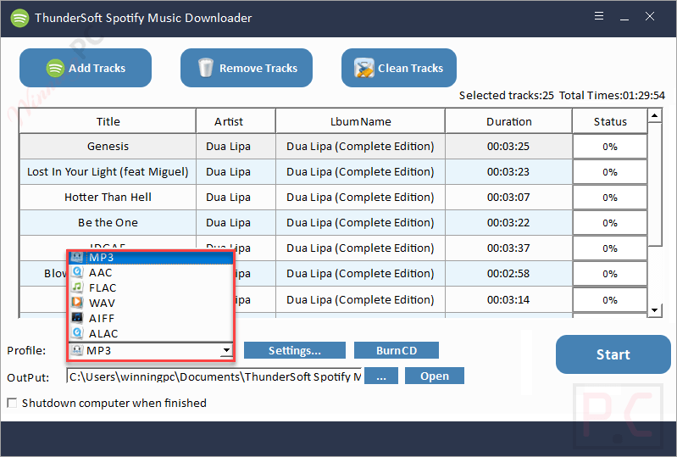The width and height of the screenshot is (677, 457).
Task: Click the Total Times:01:29:54 label
Action: [x=612, y=96]
